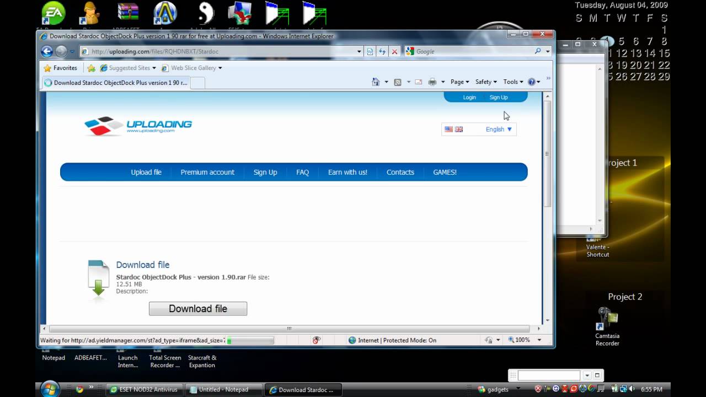
Task: Open the Starcraft & Expantion desktop shortcut
Action: (x=202, y=358)
